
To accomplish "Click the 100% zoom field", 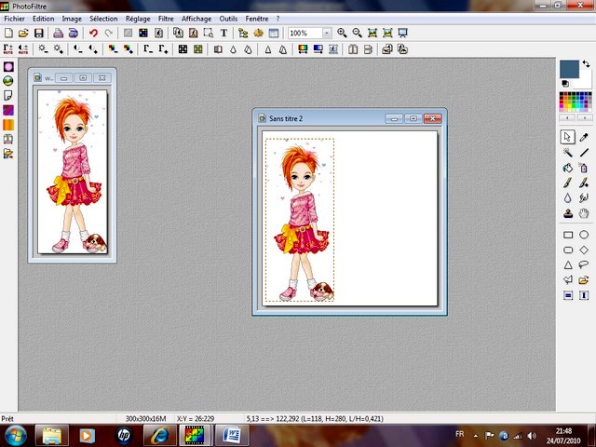I will (305, 34).
